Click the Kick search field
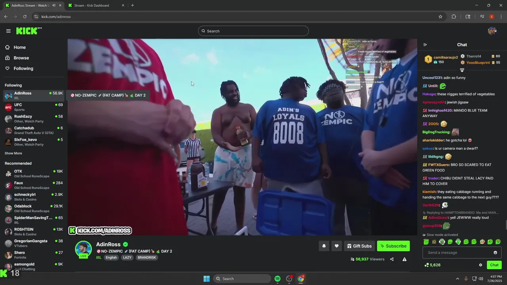The width and height of the screenshot is (507, 285). (253, 31)
